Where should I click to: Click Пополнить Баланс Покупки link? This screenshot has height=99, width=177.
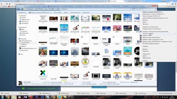click(41, 89)
